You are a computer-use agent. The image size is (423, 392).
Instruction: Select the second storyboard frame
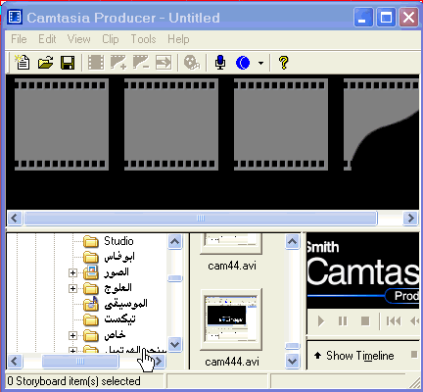171,124
